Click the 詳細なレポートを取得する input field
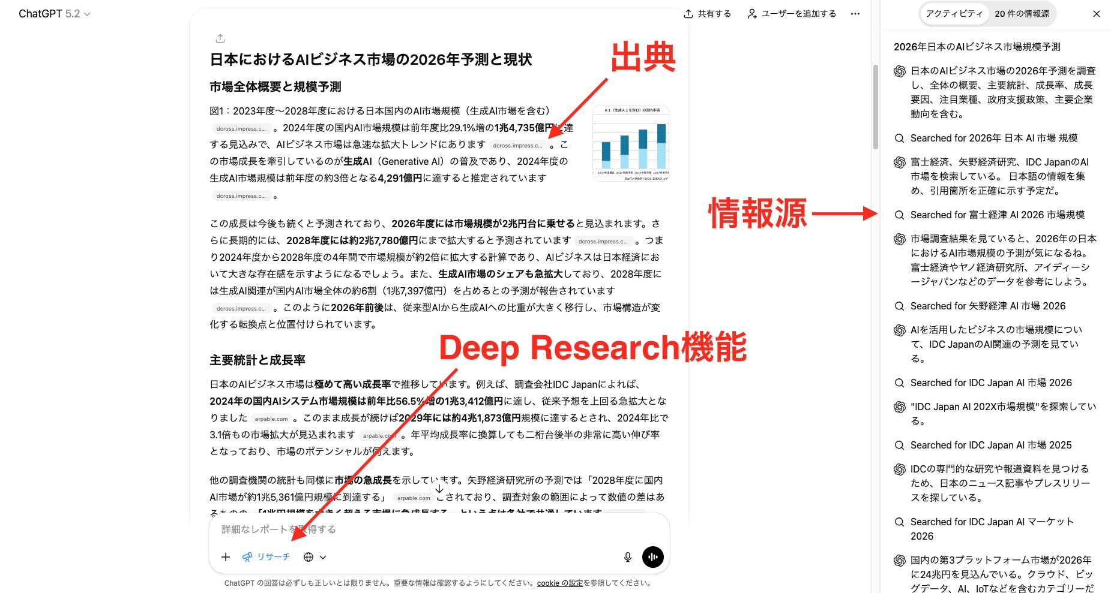This screenshot has height=593, width=1111. [360, 529]
